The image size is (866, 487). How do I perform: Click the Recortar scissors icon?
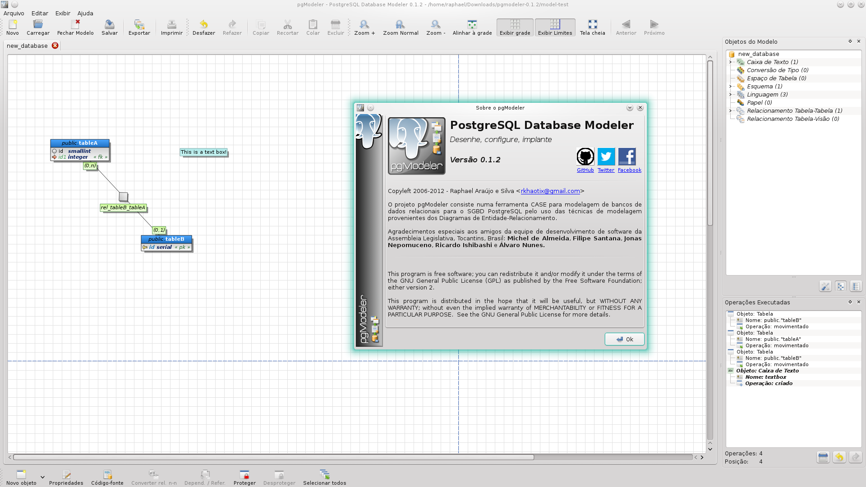pos(288,24)
